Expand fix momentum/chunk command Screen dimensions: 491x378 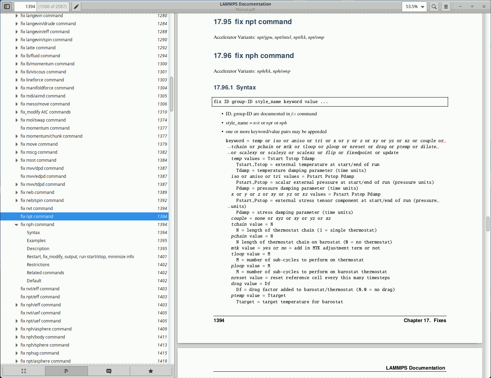(x=16, y=136)
